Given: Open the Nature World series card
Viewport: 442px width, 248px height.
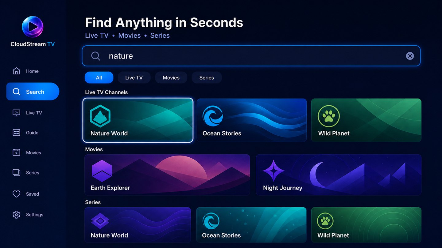Looking at the screenshot, I should click(138, 225).
